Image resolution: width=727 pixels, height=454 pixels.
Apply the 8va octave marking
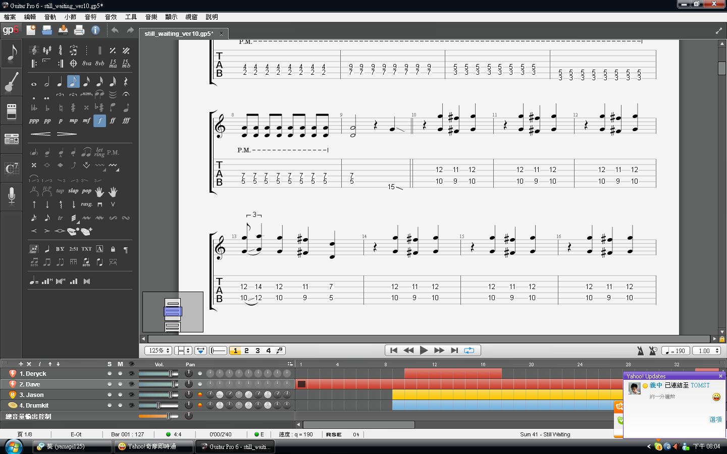point(87,64)
